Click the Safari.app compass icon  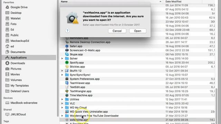67,46
